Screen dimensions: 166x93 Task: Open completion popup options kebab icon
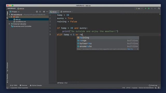coord(138,49)
